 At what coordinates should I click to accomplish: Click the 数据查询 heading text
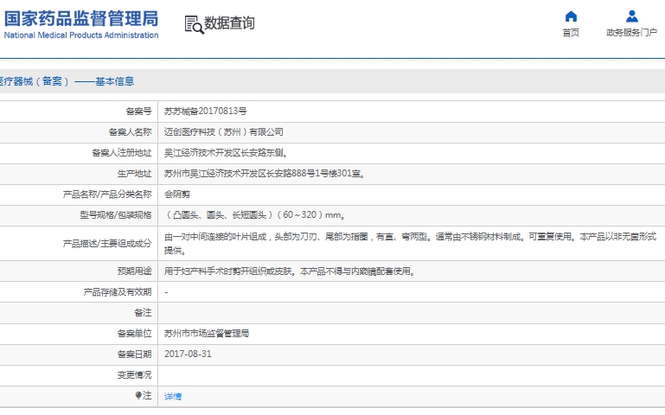(229, 22)
